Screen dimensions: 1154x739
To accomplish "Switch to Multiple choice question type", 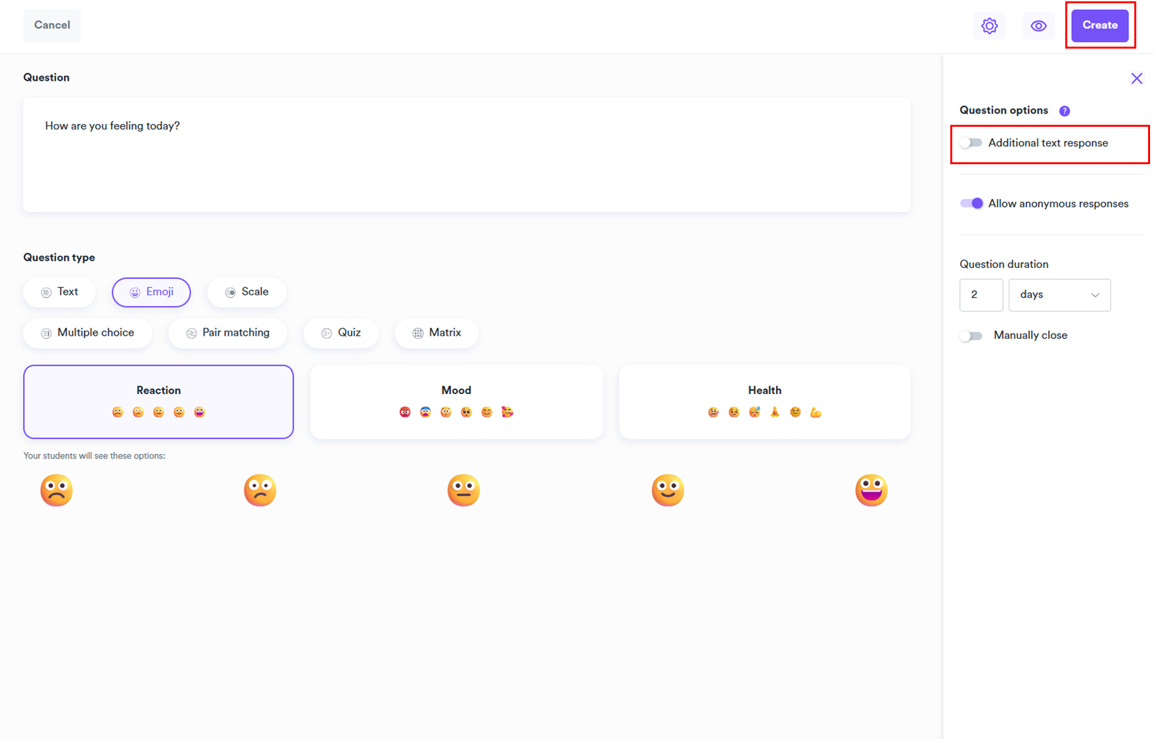I will tap(87, 333).
